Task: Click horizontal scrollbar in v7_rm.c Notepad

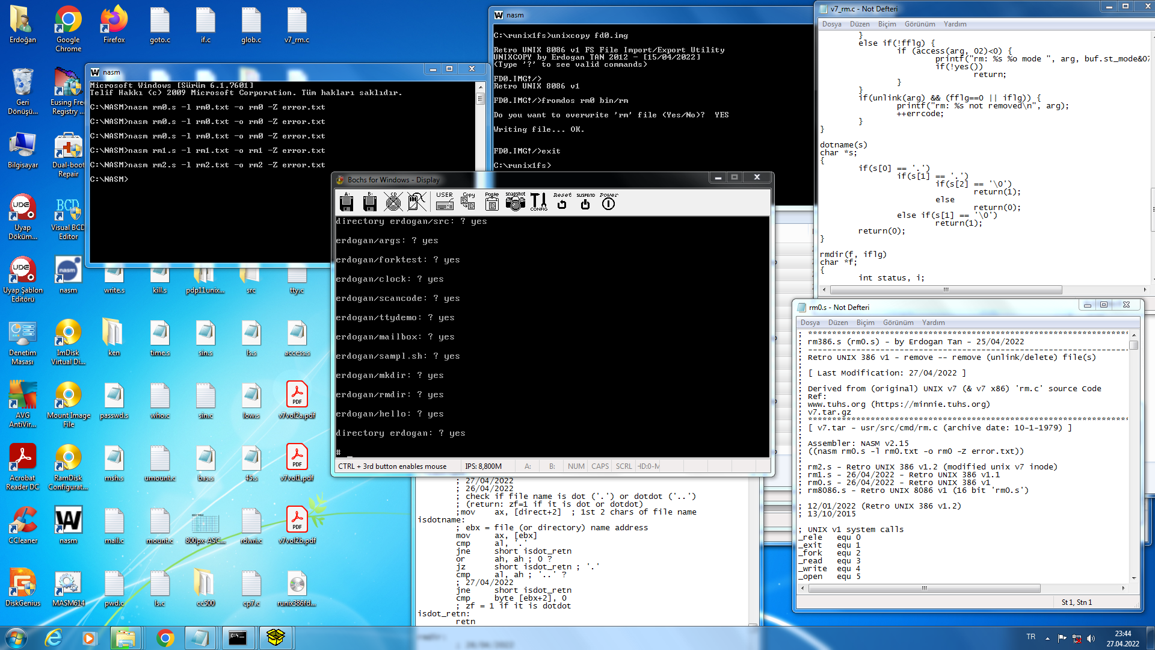Action: pyautogui.click(x=984, y=289)
